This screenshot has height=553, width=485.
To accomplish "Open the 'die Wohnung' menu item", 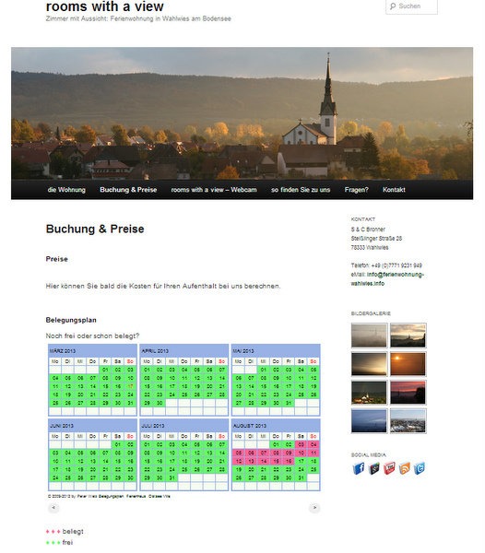I will pos(66,190).
